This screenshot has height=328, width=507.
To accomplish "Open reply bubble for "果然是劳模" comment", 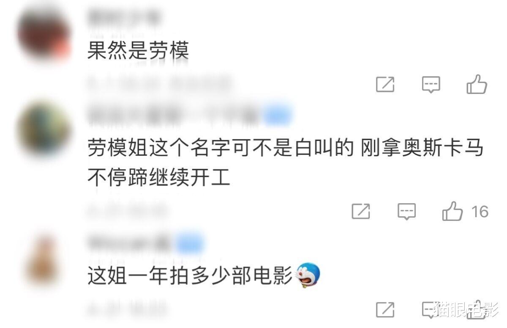I will pos(431,85).
